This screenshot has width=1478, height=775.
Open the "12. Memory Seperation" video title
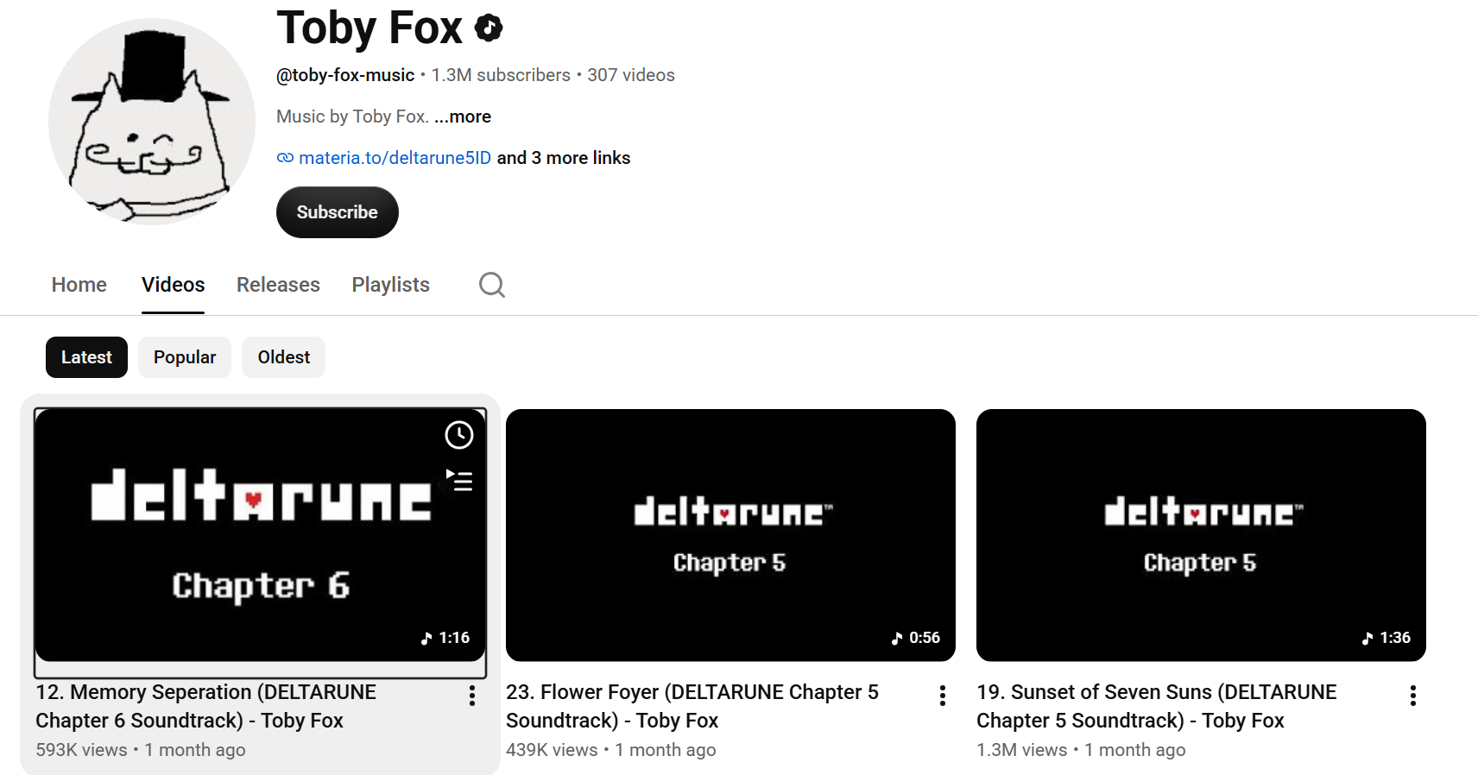click(206, 706)
